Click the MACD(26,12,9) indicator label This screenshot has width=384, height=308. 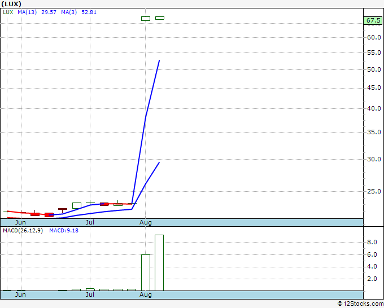point(23,231)
